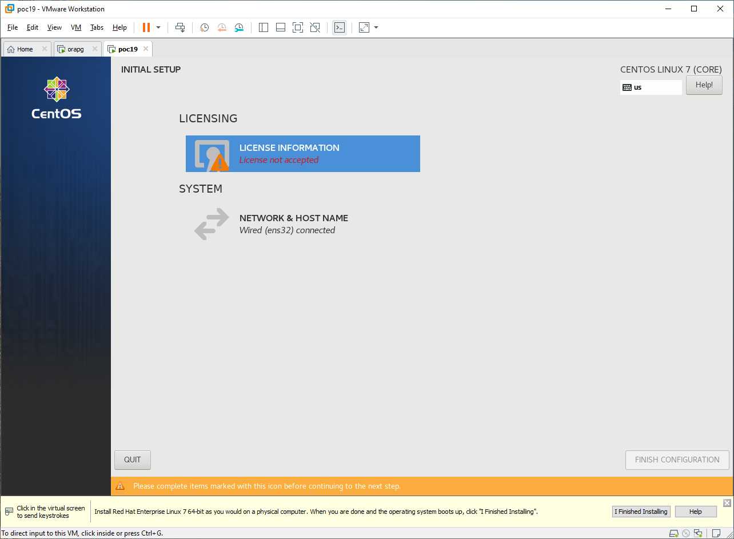Click the us keyboard layout indicator

(651, 87)
